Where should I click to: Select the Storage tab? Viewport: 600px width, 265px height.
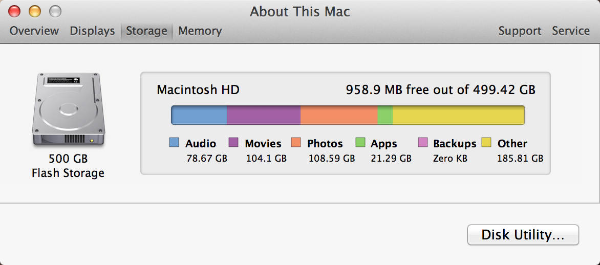coord(146,31)
